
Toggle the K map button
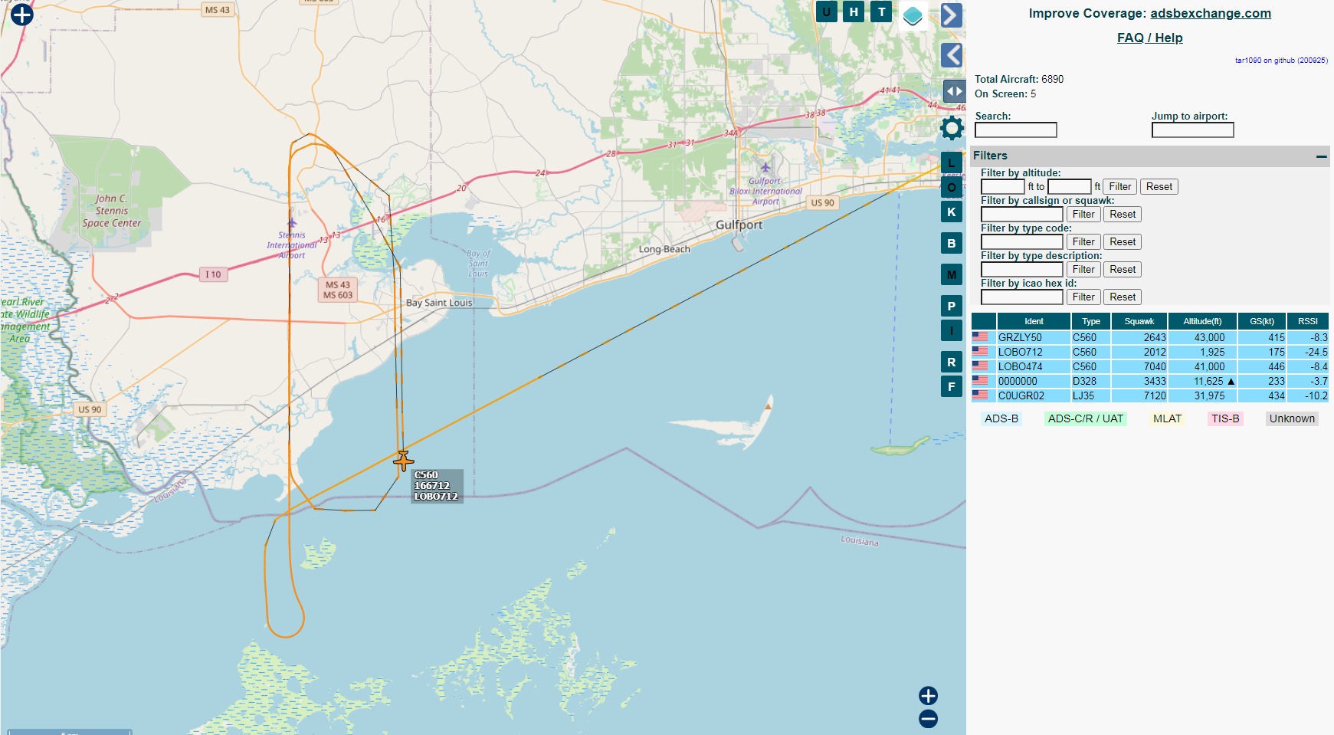point(951,212)
